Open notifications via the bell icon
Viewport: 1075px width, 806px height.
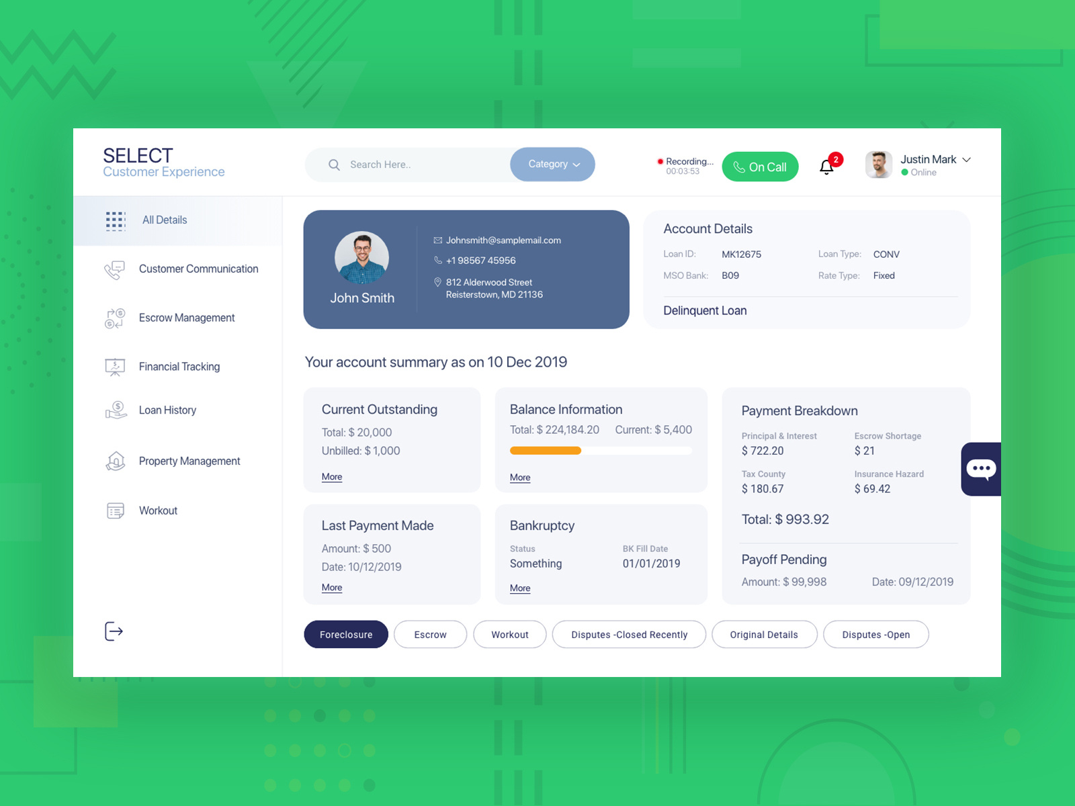click(x=827, y=166)
